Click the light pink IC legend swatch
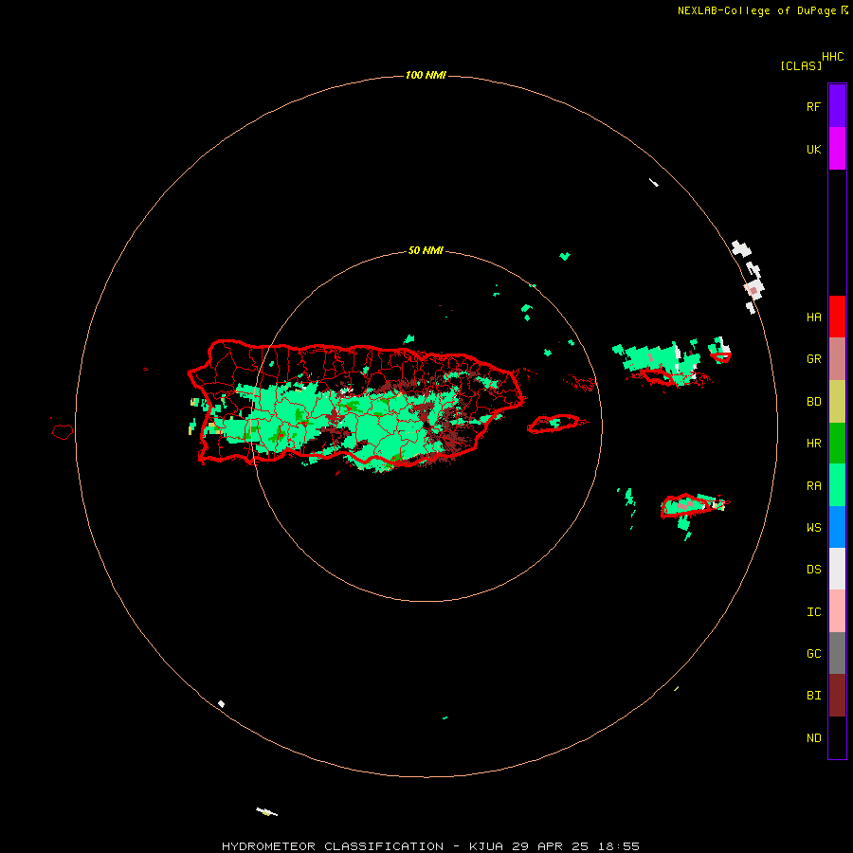Screen dimensions: 853x853 click(x=837, y=611)
